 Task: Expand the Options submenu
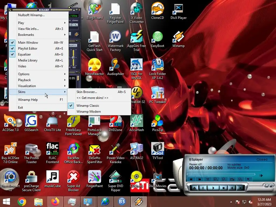click(x=38, y=74)
